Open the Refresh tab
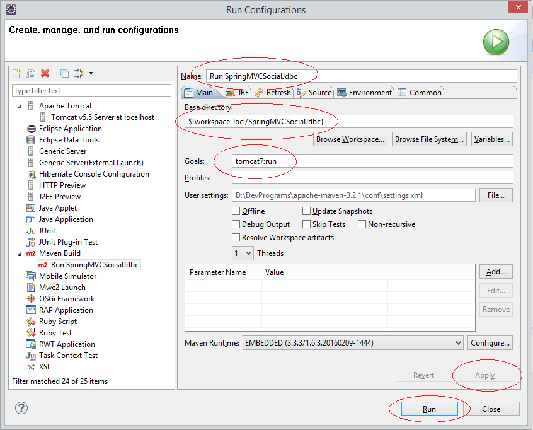Image resolution: width=533 pixels, height=430 pixels. [x=273, y=93]
